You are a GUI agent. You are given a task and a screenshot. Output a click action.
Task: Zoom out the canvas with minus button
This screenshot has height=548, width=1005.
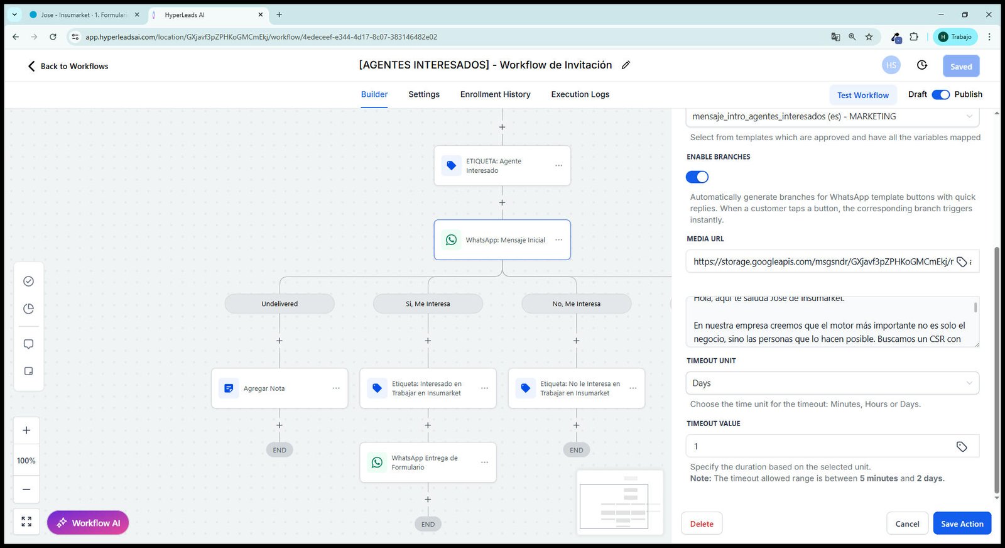pyautogui.click(x=26, y=490)
